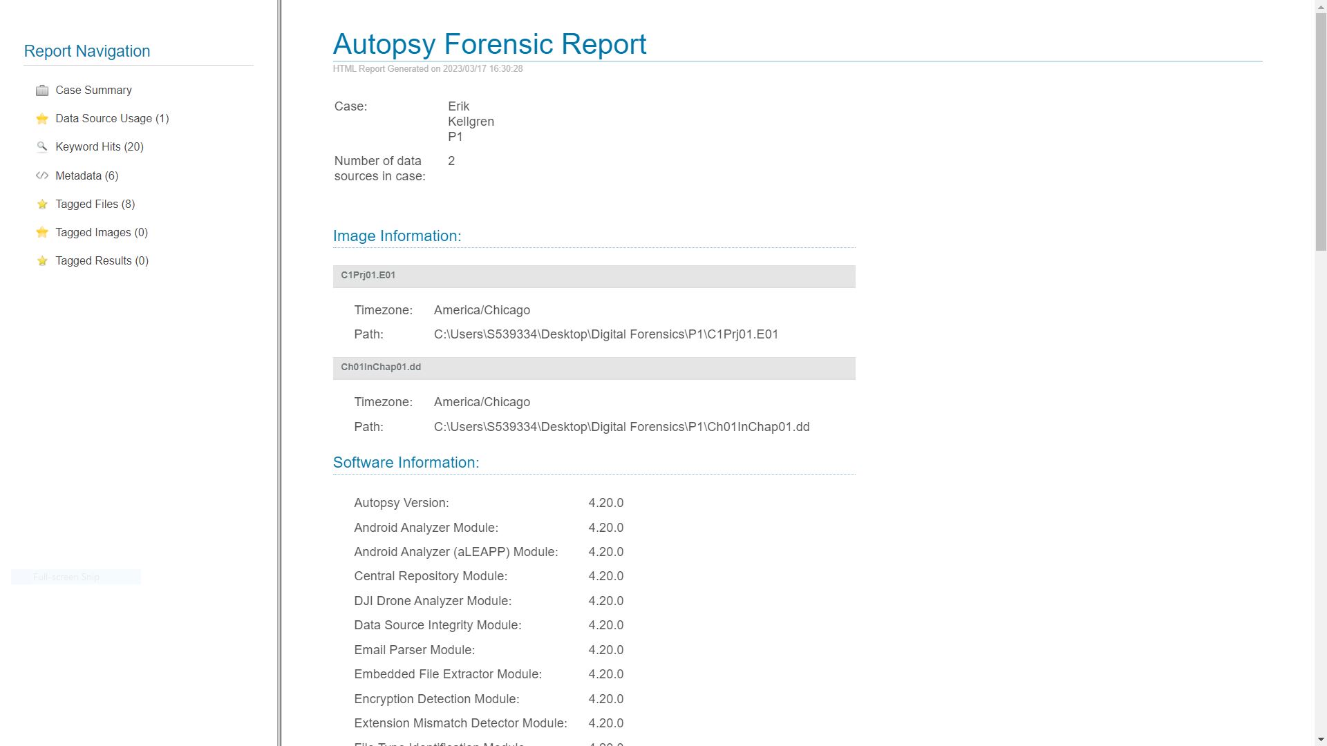Select the C1Prj01.E01 image header bar
1327x746 pixels.
(x=594, y=276)
